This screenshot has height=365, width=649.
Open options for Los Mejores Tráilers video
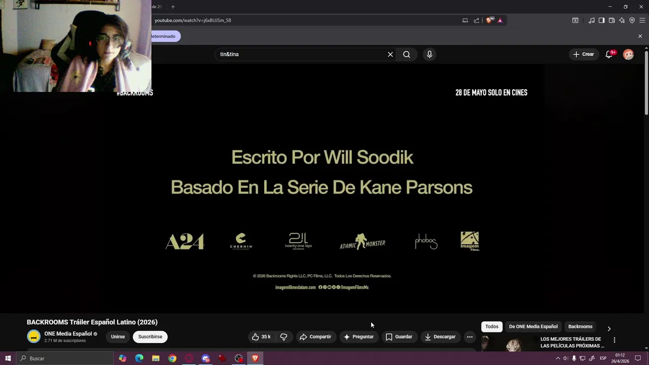tap(614, 340)
